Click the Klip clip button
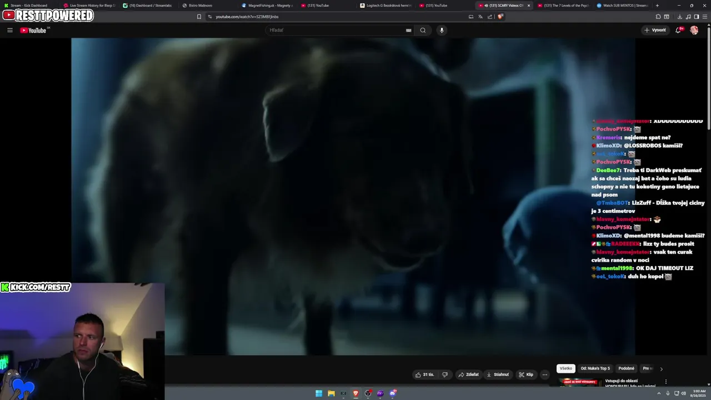Image resolution: width=711 pixels, height=400 pixels. 526,374
